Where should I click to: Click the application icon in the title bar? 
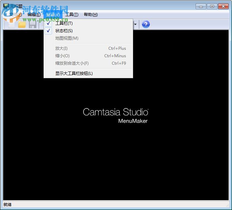click(6, 6)
